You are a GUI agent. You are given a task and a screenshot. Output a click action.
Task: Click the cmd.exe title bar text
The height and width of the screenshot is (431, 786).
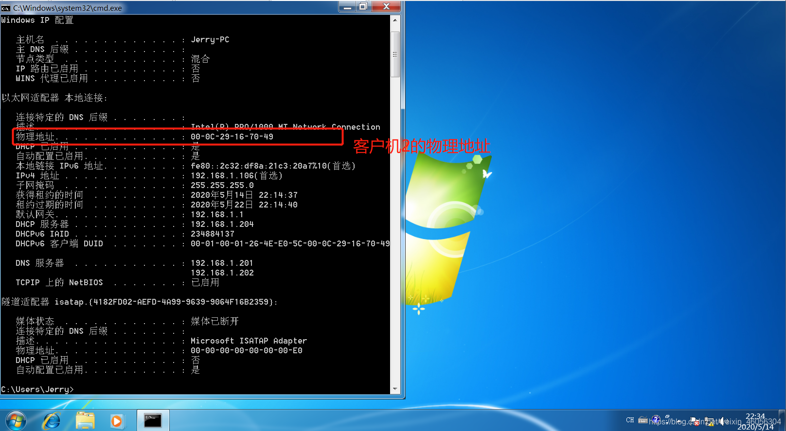pos(68,8)
